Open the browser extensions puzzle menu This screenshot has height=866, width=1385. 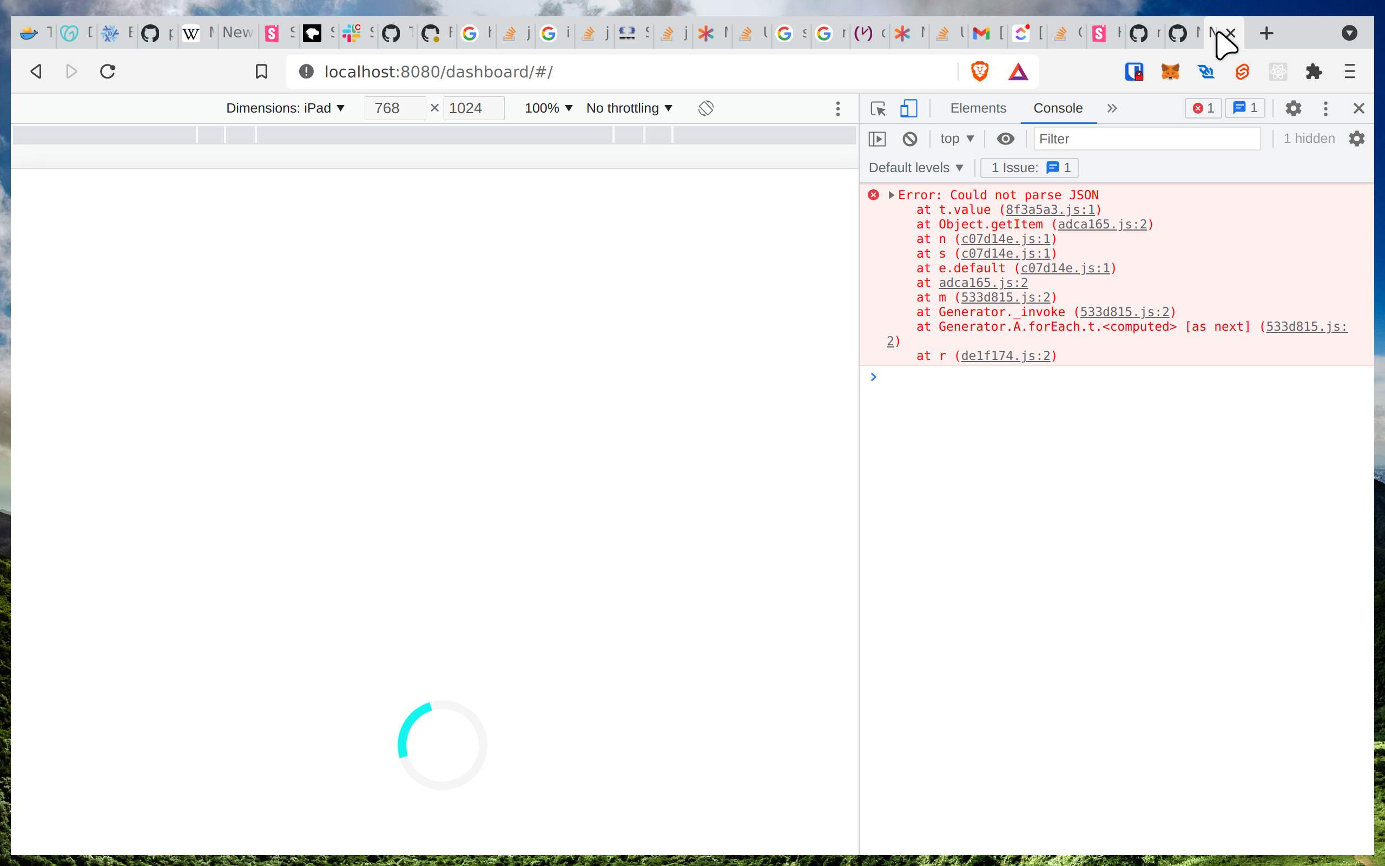(x=1314, y=71)
